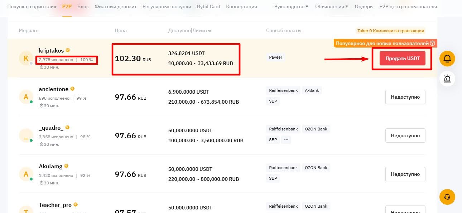Image resolution: width=462 pixels, height=213 pixels.
Task: Open the Объявления dropdown
Action: [x=331, y=6]
